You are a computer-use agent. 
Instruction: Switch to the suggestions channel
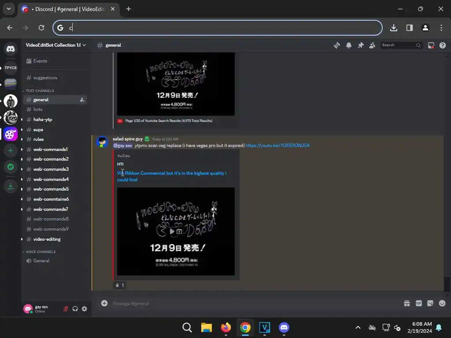click(55, 77)
